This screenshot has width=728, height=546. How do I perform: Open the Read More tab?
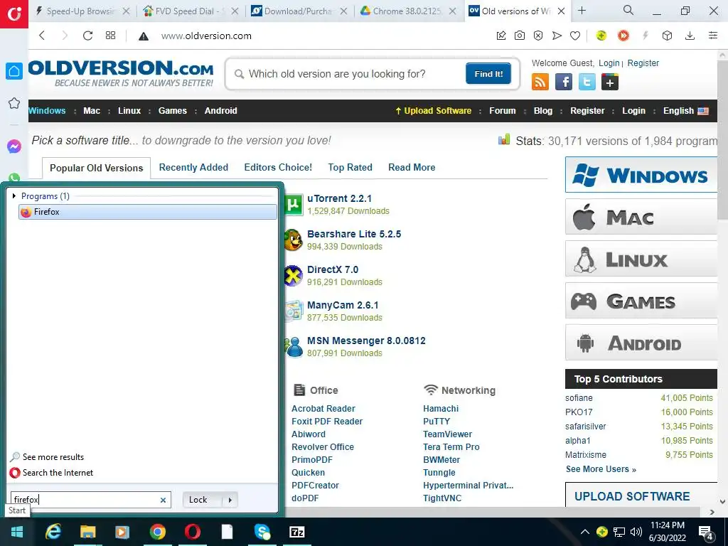point(412,167)
